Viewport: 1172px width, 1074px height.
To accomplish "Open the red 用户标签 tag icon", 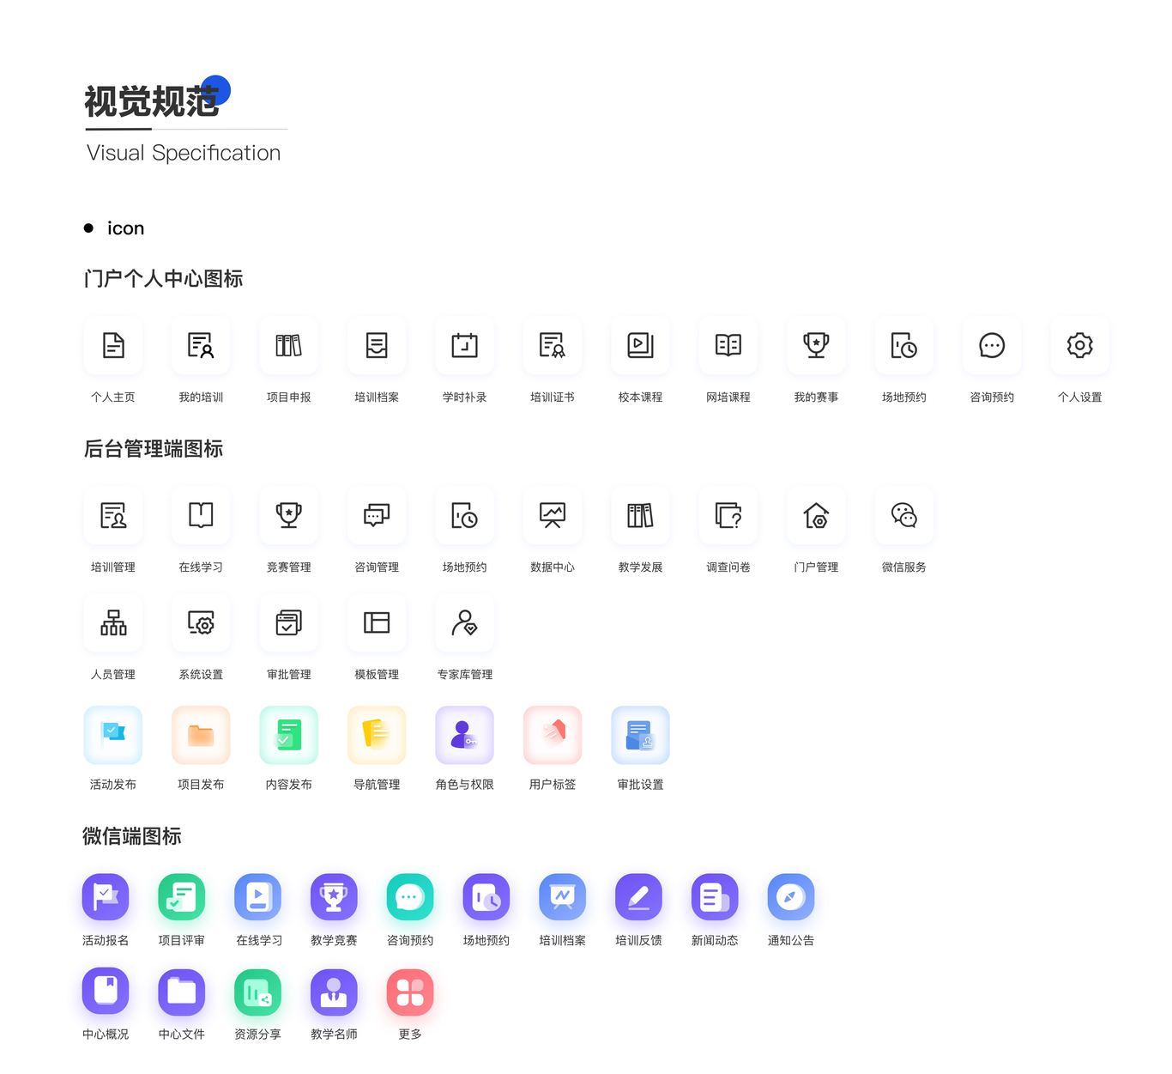I will coord(553,735).
